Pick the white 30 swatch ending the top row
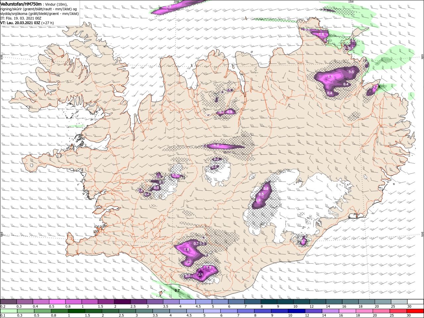This screenshot has height=318, width=424. [415, 302]
